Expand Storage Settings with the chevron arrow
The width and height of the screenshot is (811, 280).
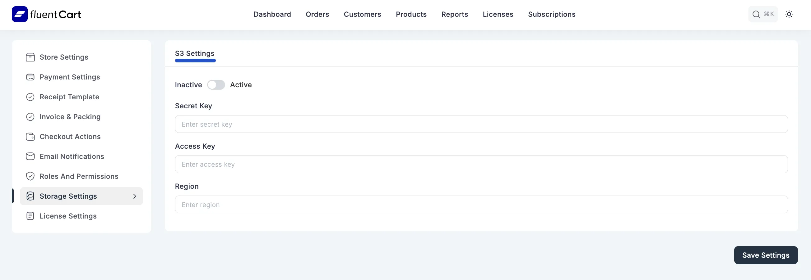pyautogui.click(x=135, y=196)
